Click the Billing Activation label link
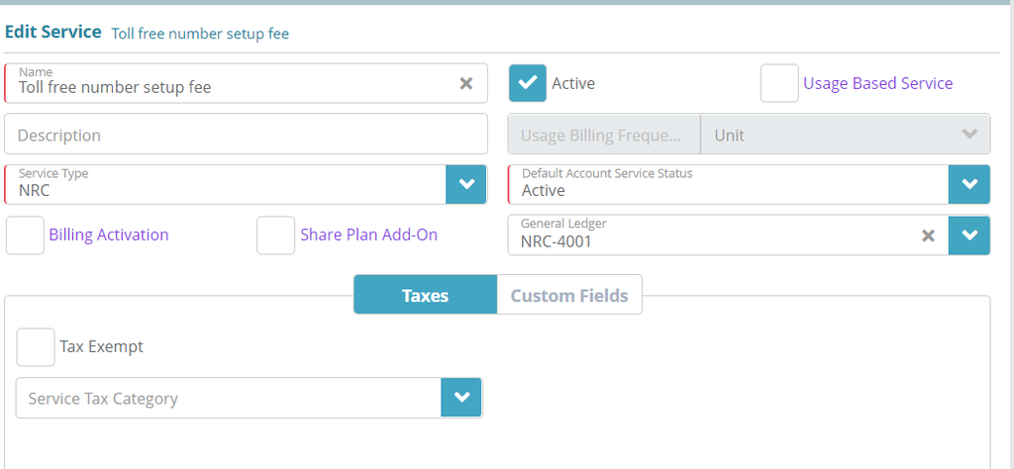This screenshot has width=1014, height=469. tap(109, 235)
